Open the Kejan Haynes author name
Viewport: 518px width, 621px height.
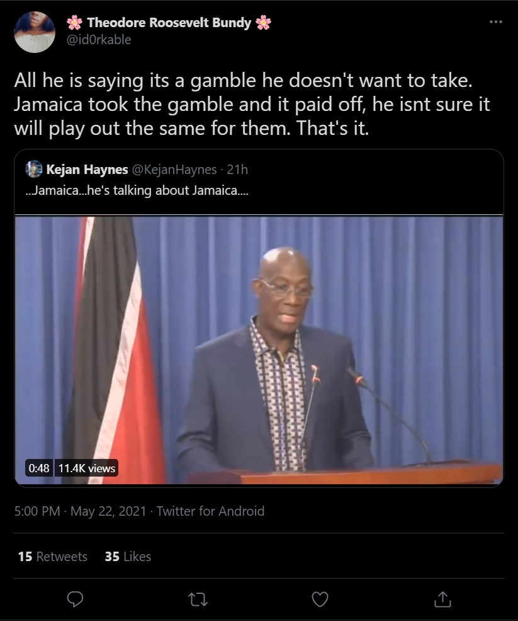click(x=87, y=170)
